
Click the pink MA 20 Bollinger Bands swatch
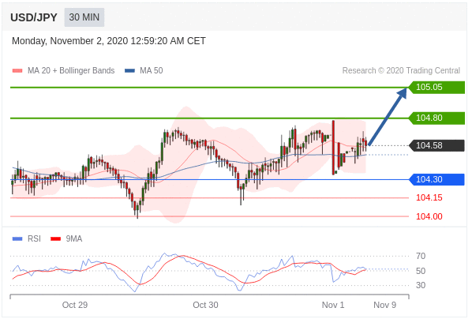click(17, 71)
